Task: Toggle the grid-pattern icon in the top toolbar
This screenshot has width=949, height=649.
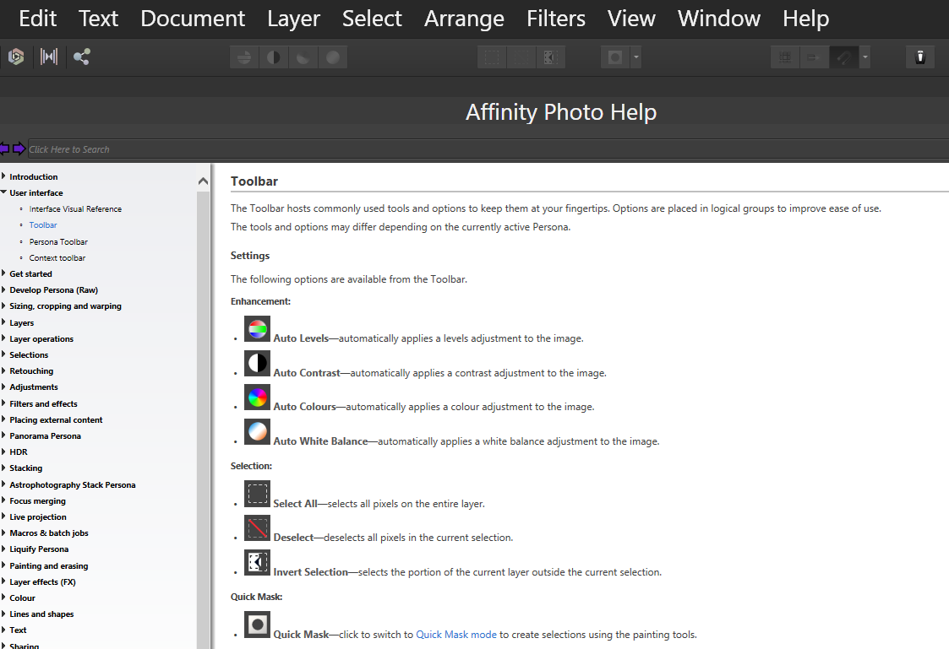Action: [785, 57]
